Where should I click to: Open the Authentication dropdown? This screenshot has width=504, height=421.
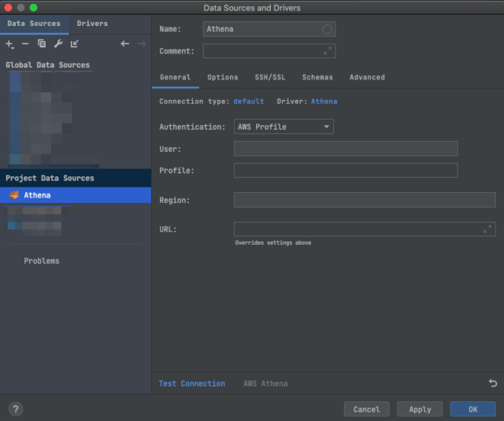click(x=283, y=127)
